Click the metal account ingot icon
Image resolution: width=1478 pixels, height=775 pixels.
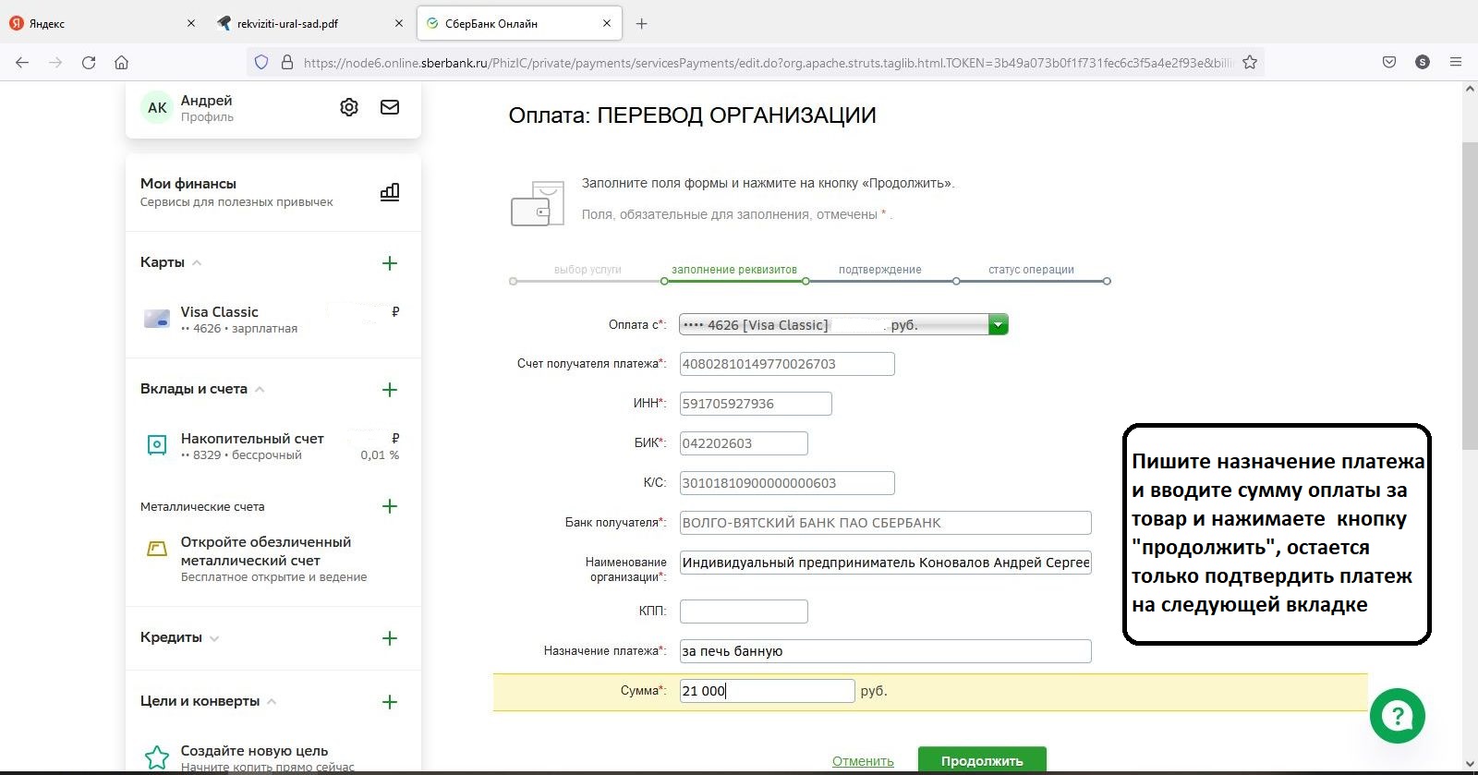(157, 549)
